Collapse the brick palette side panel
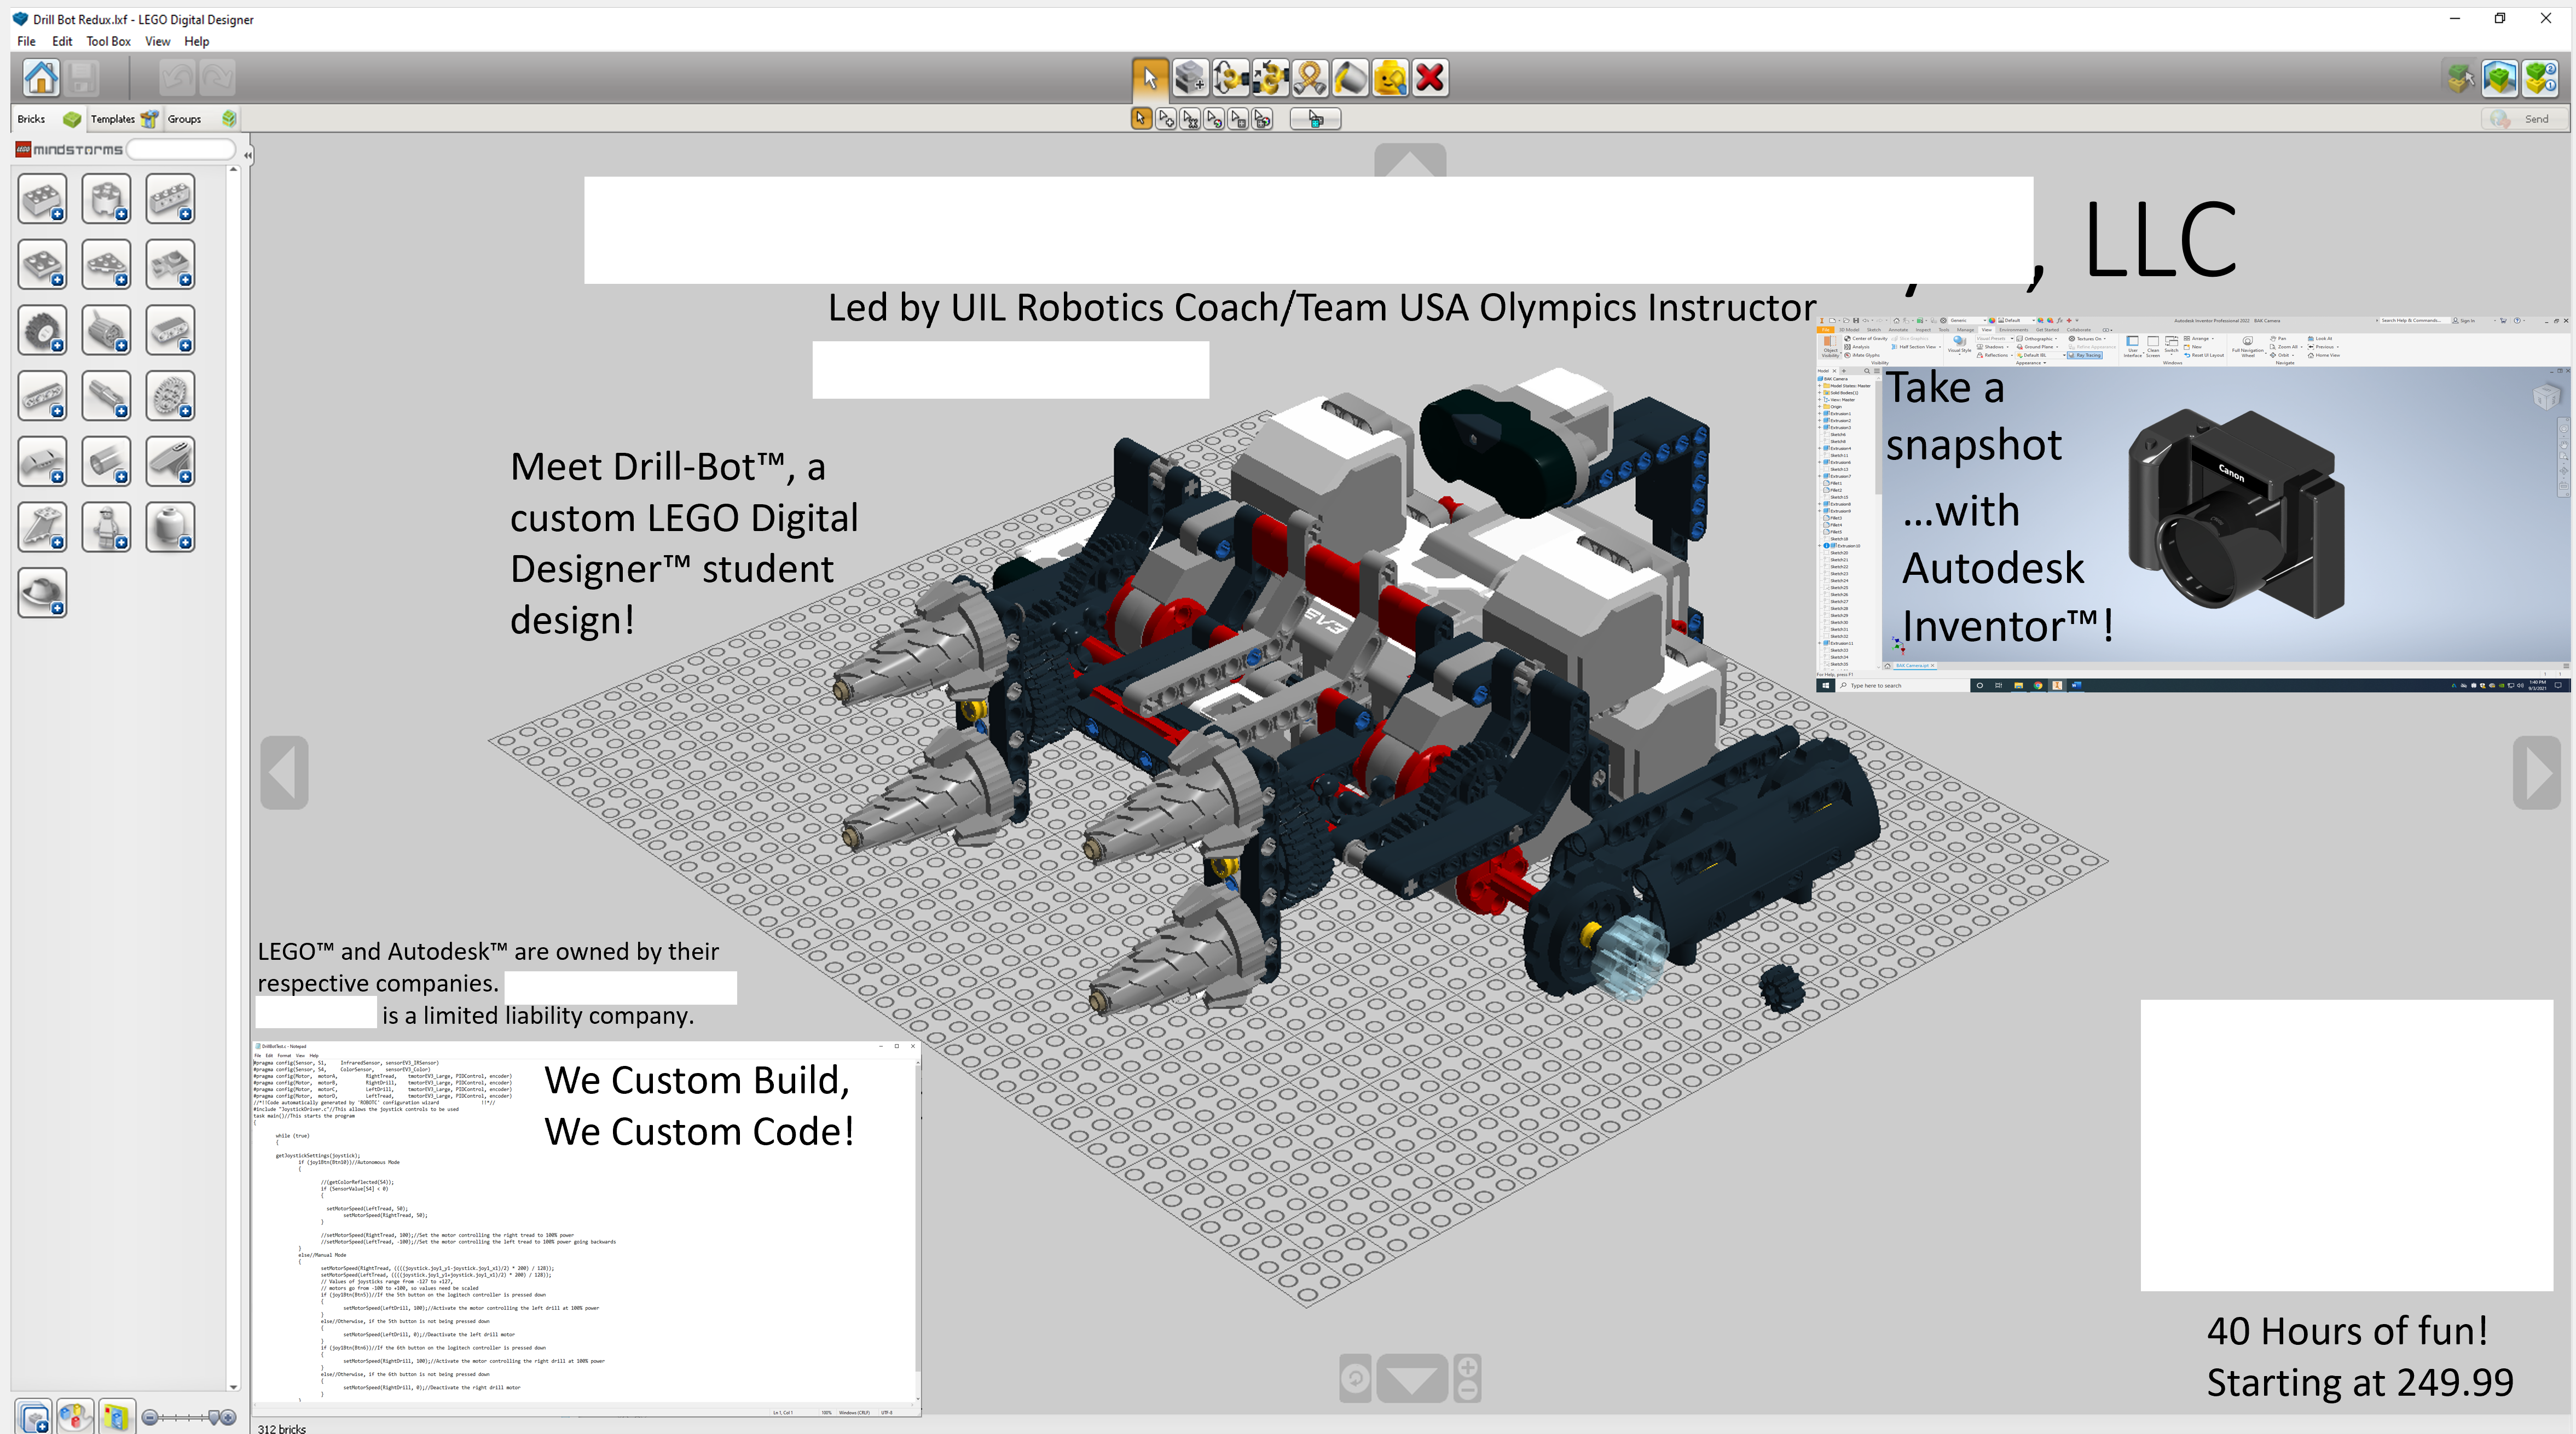The image size is (2576, 1434). pyautogui.click(x=247, y=154)
